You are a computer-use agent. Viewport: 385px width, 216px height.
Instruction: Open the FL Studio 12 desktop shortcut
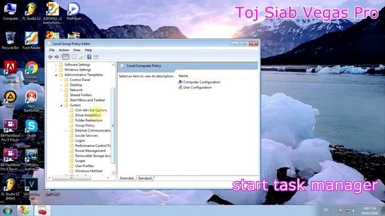point(31,11)
